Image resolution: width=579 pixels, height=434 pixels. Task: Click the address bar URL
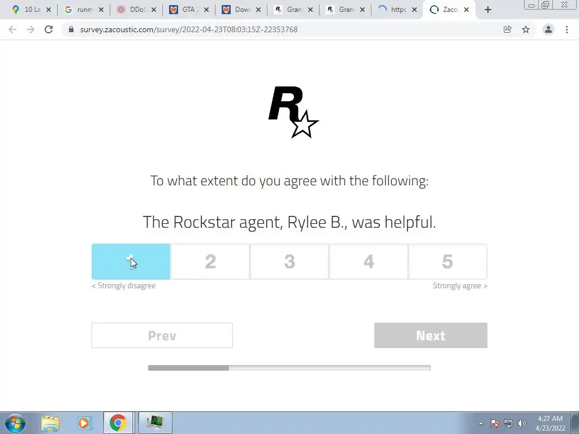189,29
